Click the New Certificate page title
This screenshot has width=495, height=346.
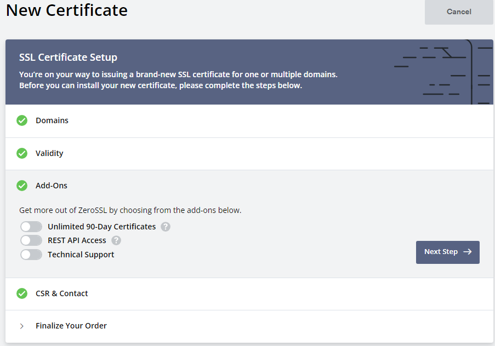coord(67,10)
